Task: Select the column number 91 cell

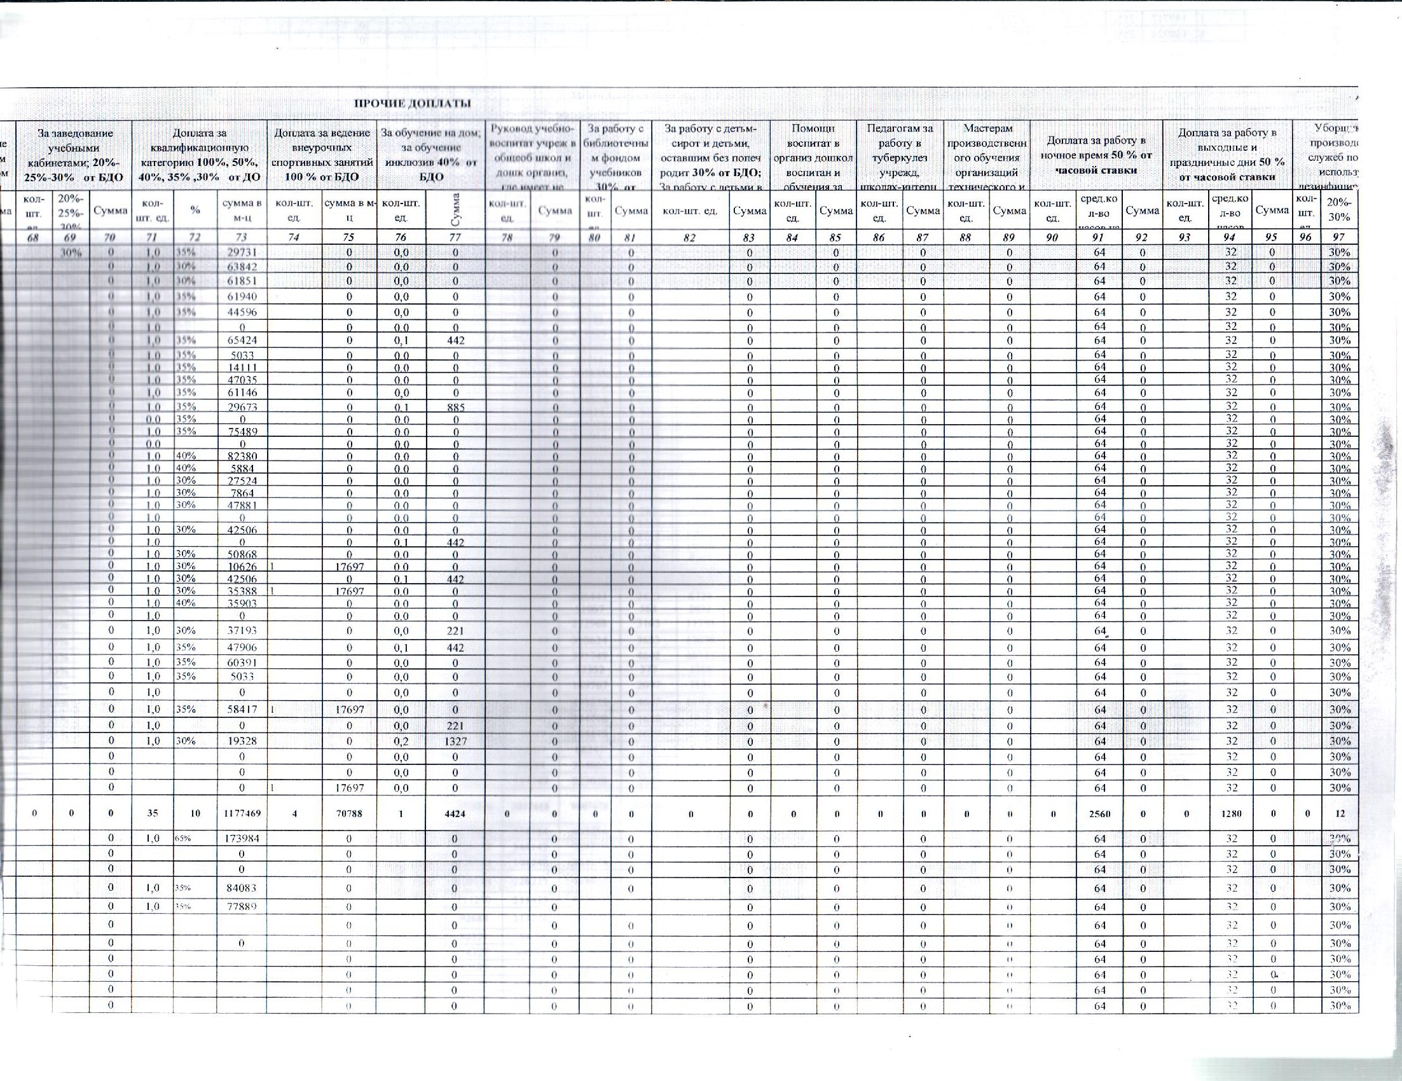Action: (1099, 237)
